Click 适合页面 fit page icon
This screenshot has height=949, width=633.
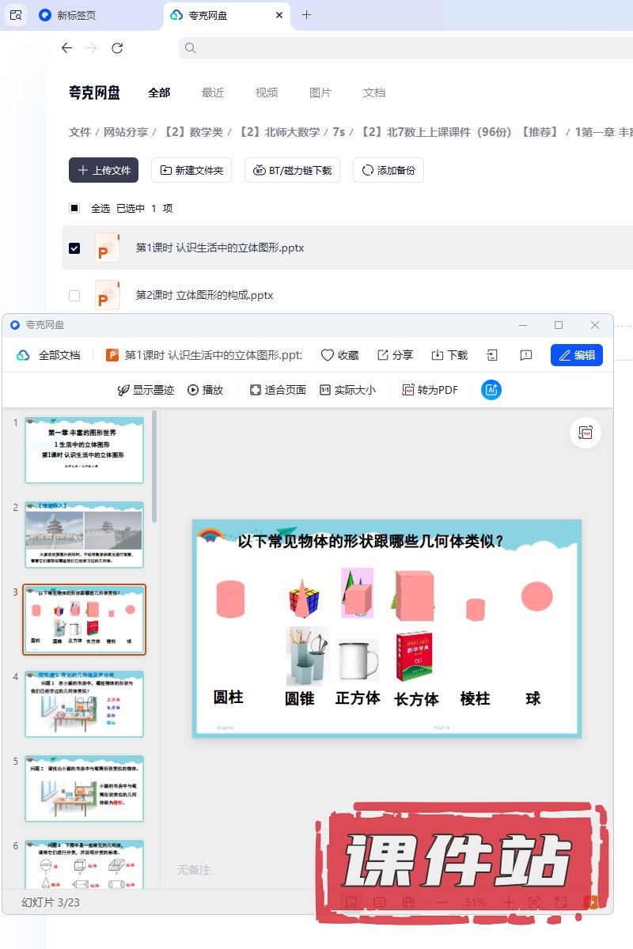click(255, 390)
